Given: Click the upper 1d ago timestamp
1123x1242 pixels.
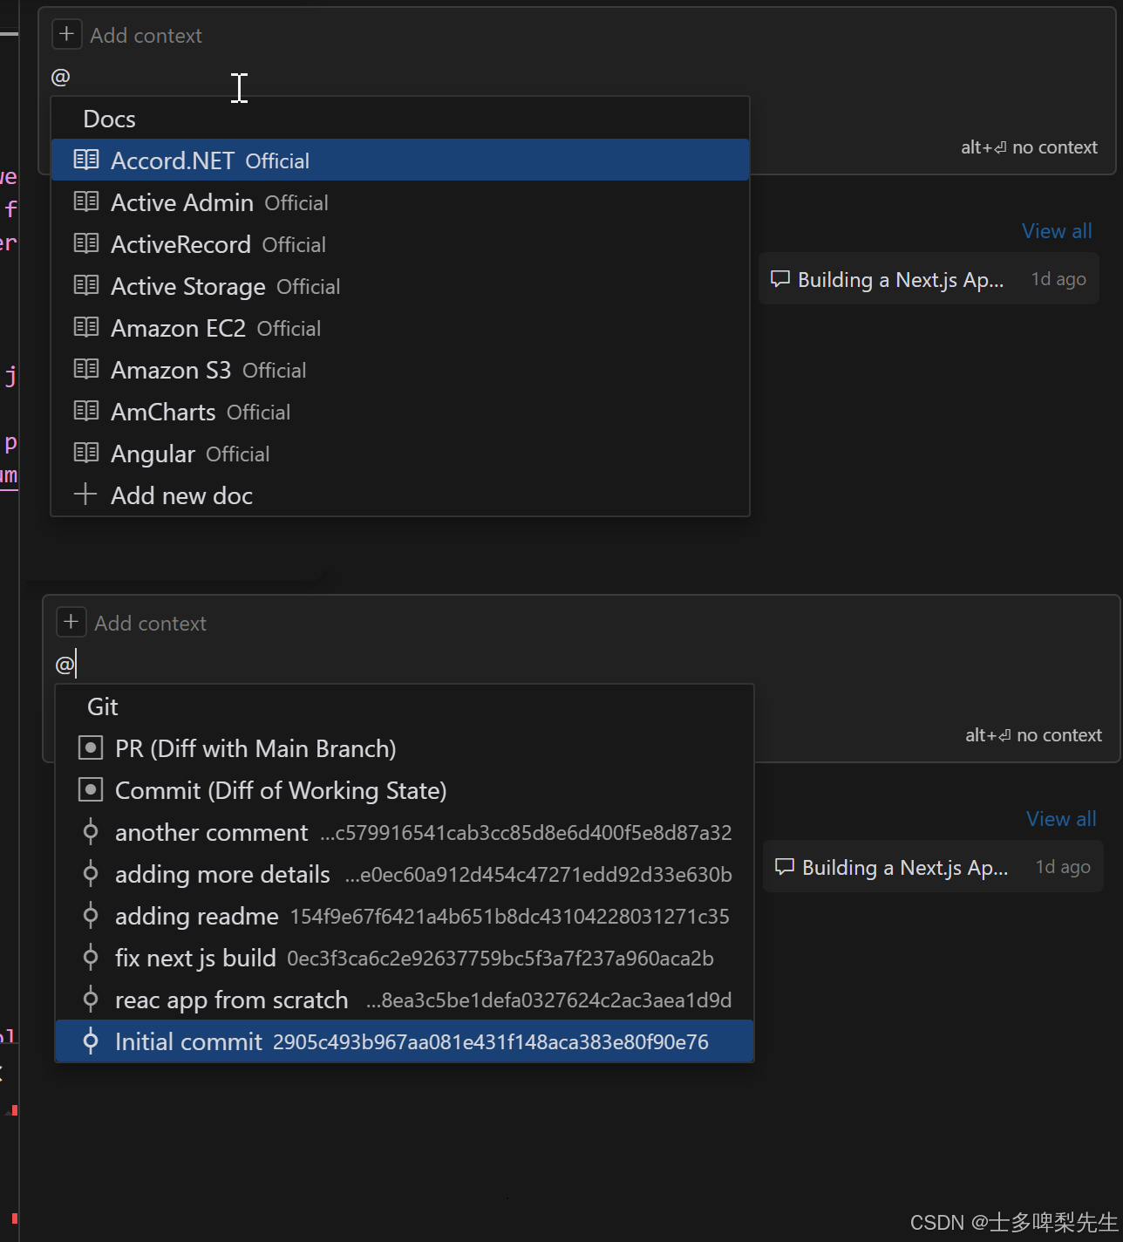Looking at the screenshot, I should click(1058, 279).
